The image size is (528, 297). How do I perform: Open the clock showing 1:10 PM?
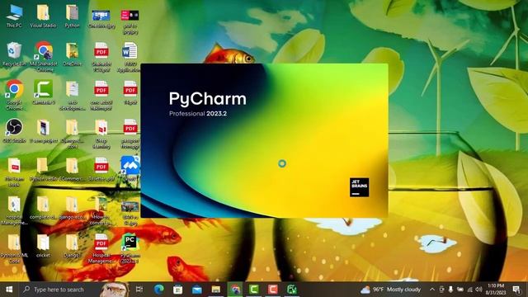pyautogui.click(x=496, y=290)
